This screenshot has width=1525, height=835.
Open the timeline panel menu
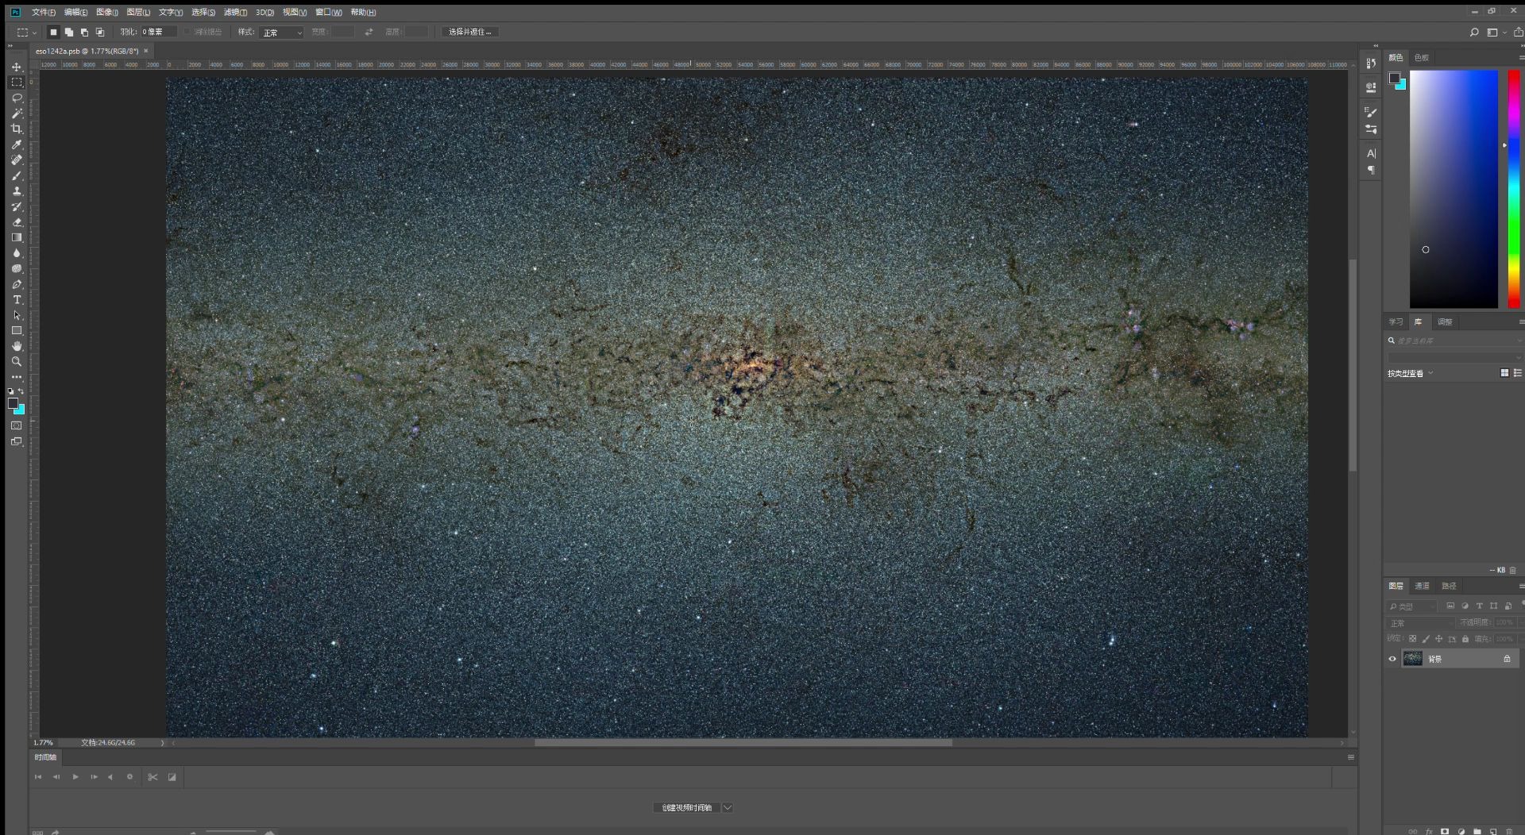tap(1351, 757)
